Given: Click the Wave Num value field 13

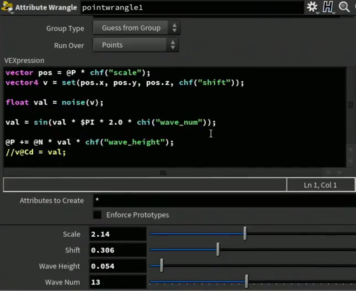Looking at the screenshot, I should pyautogui.click(x=118, y=282).
